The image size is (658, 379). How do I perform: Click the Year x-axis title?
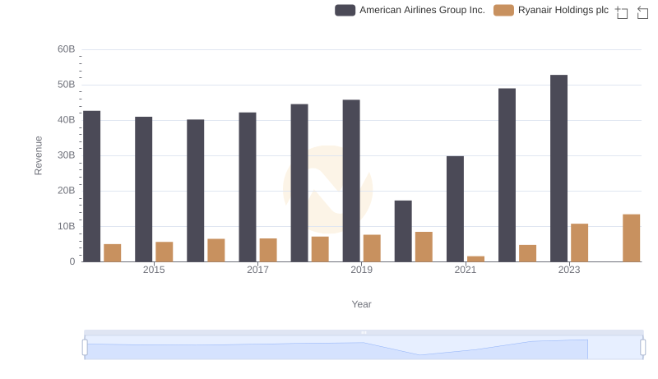tap(362, 304)
